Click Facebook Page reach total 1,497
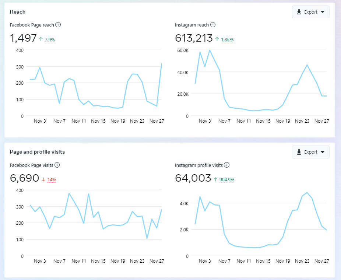Viewport: 341px width, 280px height. [x=23, y=38]
